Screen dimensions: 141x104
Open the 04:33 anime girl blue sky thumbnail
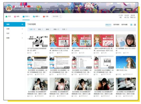[x=126, y=62]
